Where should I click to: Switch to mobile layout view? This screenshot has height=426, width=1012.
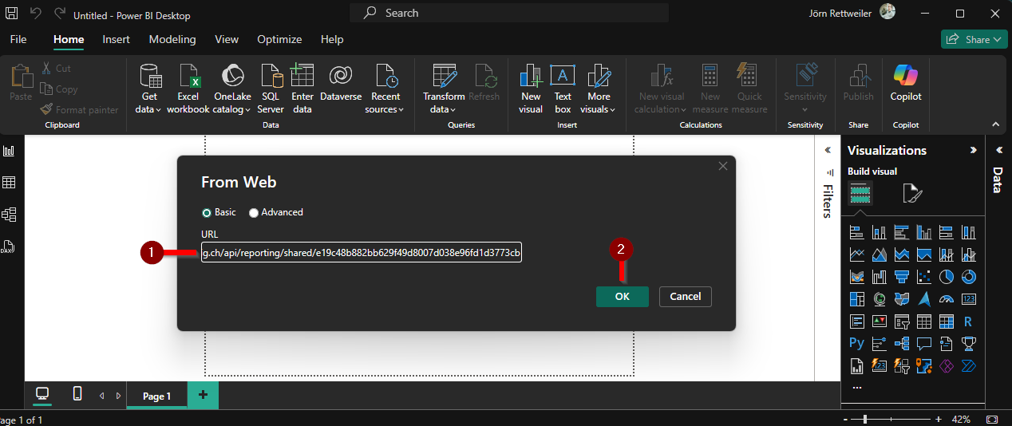pos(77,394)
